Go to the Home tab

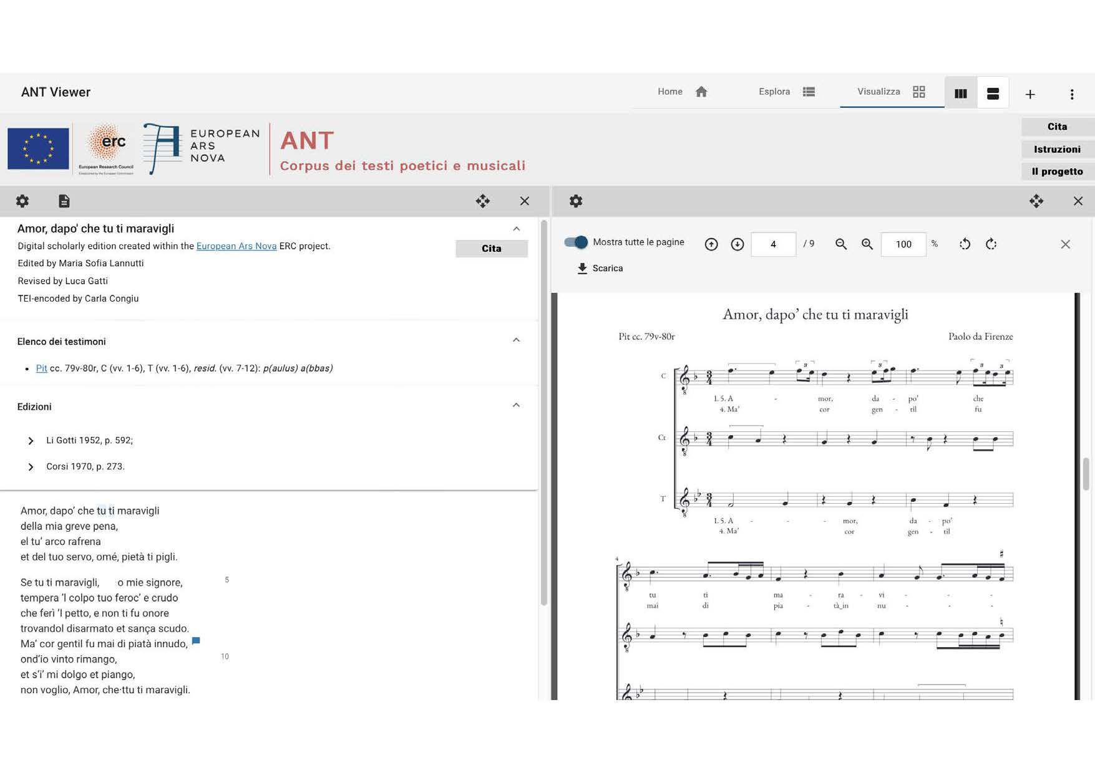pyautogui.click(x=682, y=92)
